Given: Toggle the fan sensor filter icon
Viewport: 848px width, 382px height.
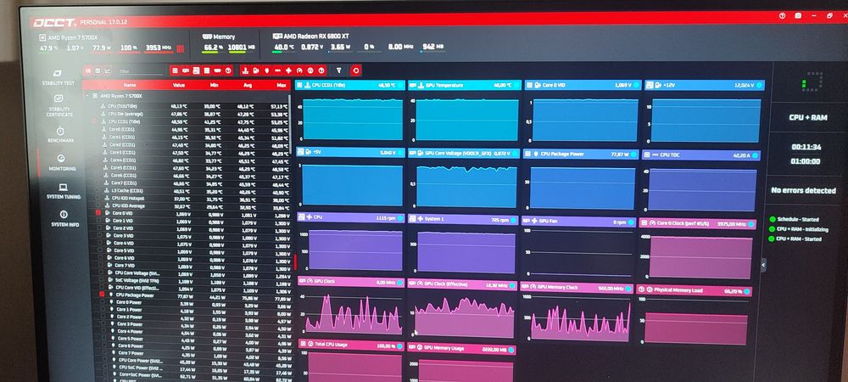Looking at the screenshot, I should coord(288,70).
